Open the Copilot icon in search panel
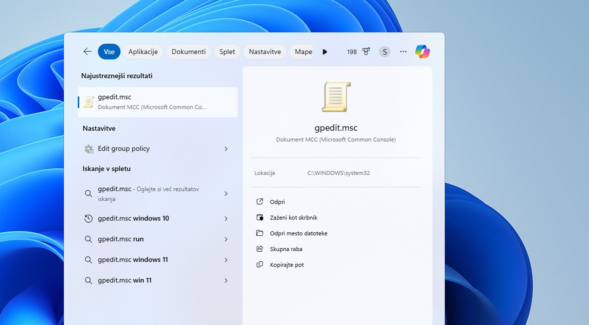 tap(422, 51)
